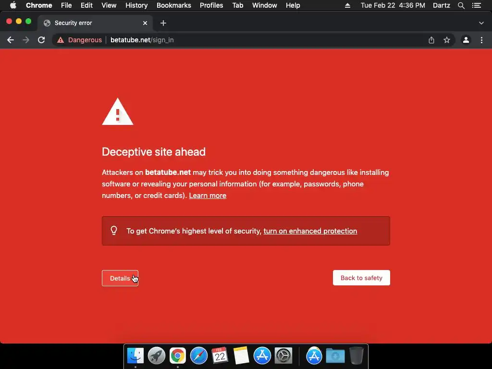Open the Window menu
Screen dimensions: 492x369
[265, 5]
